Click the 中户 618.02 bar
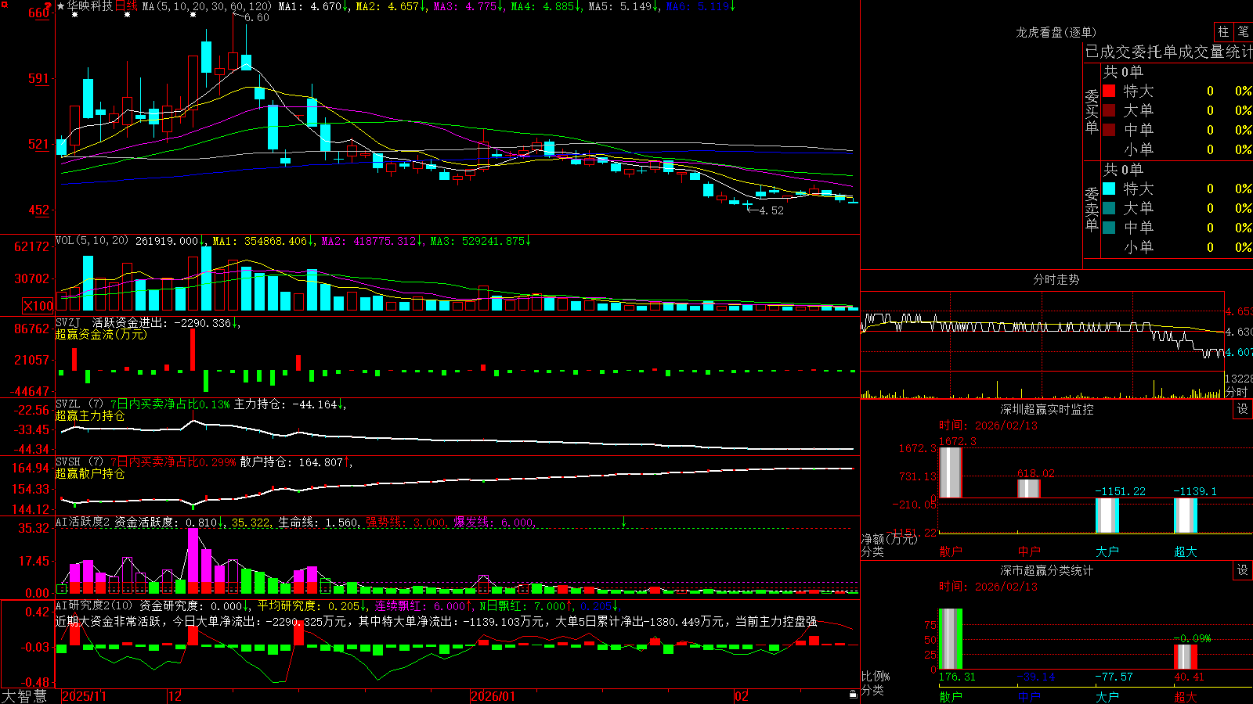The image size is (1253, 704). pyautogui.click(x=1028, y=489)
